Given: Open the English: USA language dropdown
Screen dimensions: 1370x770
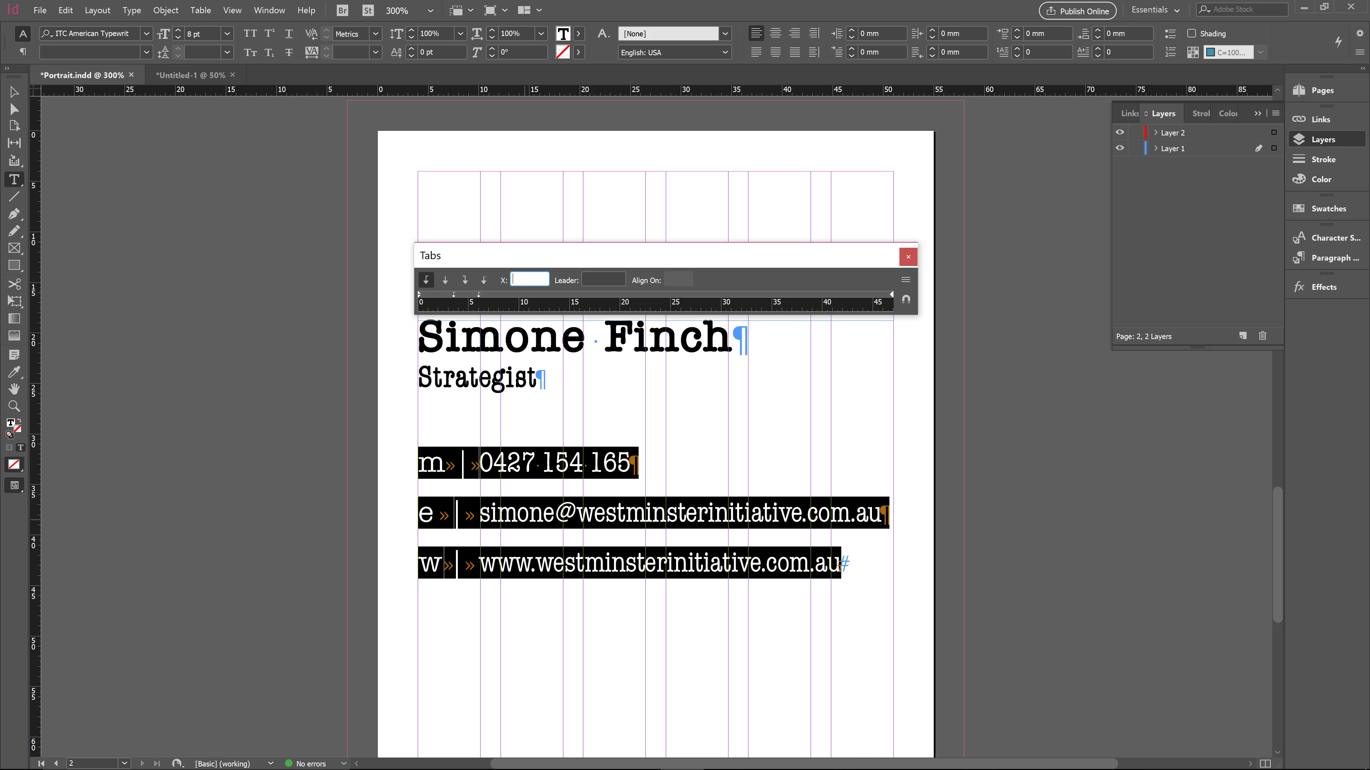Looking at the screenshot, I should (x=724, y=52).
